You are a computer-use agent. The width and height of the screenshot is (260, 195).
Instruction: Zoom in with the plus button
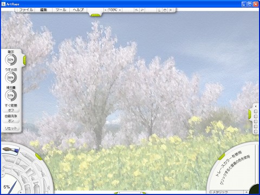pyautogui.click(x=120, y=10)
